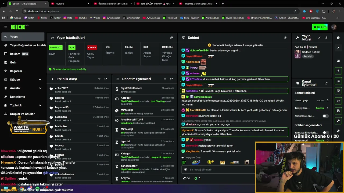Toggle the wrench icon in right sidebar

[x=338, y=121]
